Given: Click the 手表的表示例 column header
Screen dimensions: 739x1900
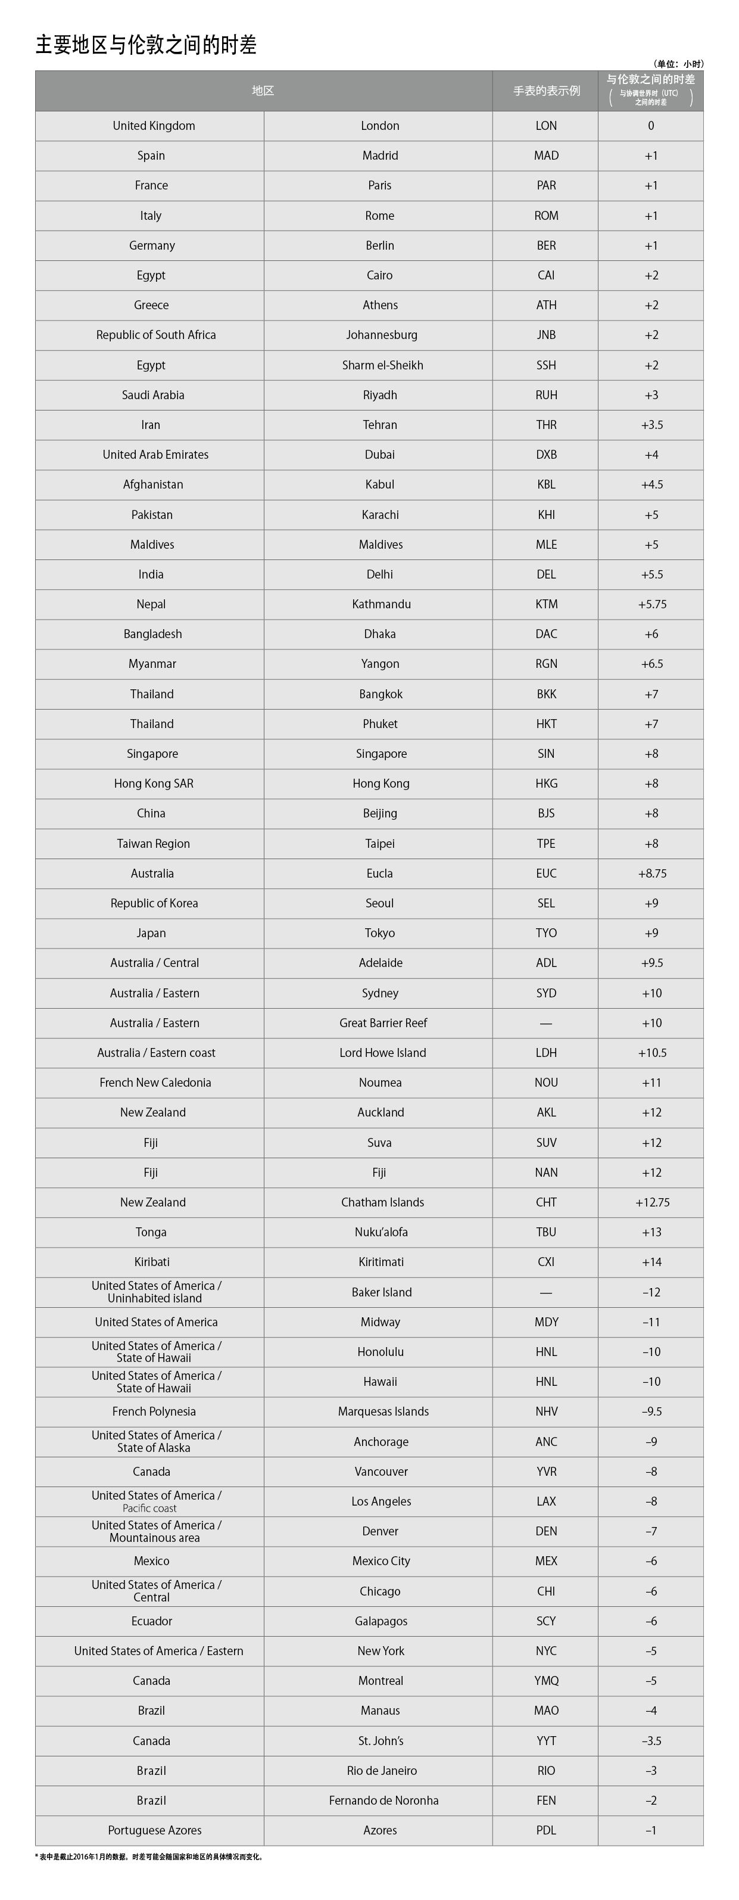Looking at the screenshot, I should 546,91.
